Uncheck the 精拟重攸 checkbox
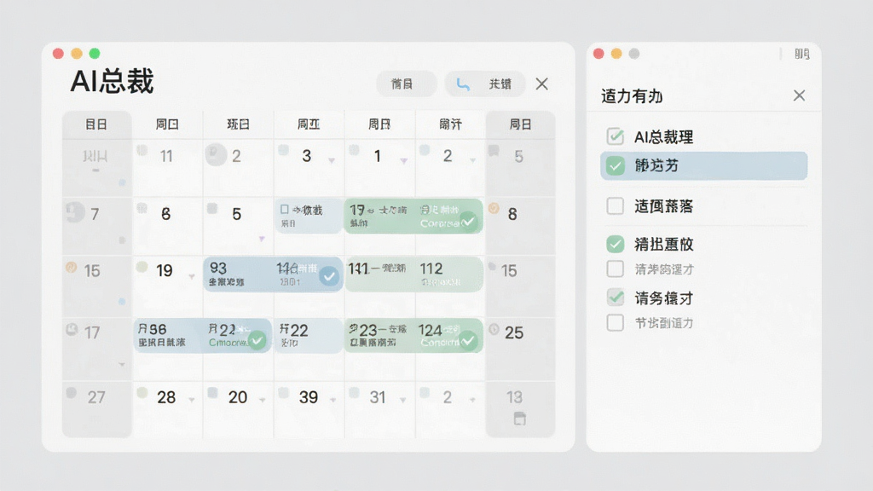 point(616,244)
